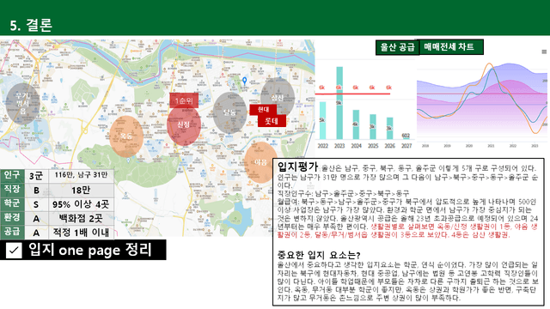Screen dimensions: 550x309
Task: Click the 2022 bar in supply chart
Action: pos(323,120)
